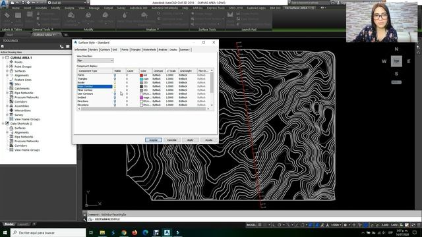Image resolution: width=422 pixels, height=237 pixels.
Task: Click the Toolspace tree toggle icon
Action: pos(61,47)
